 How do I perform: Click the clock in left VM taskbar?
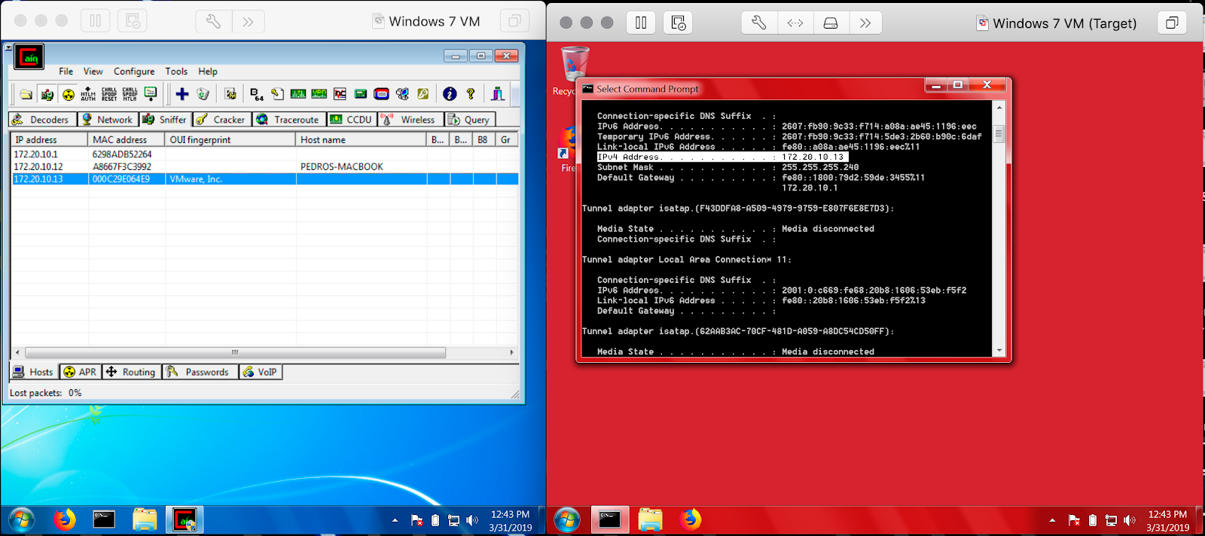(510, 520)
